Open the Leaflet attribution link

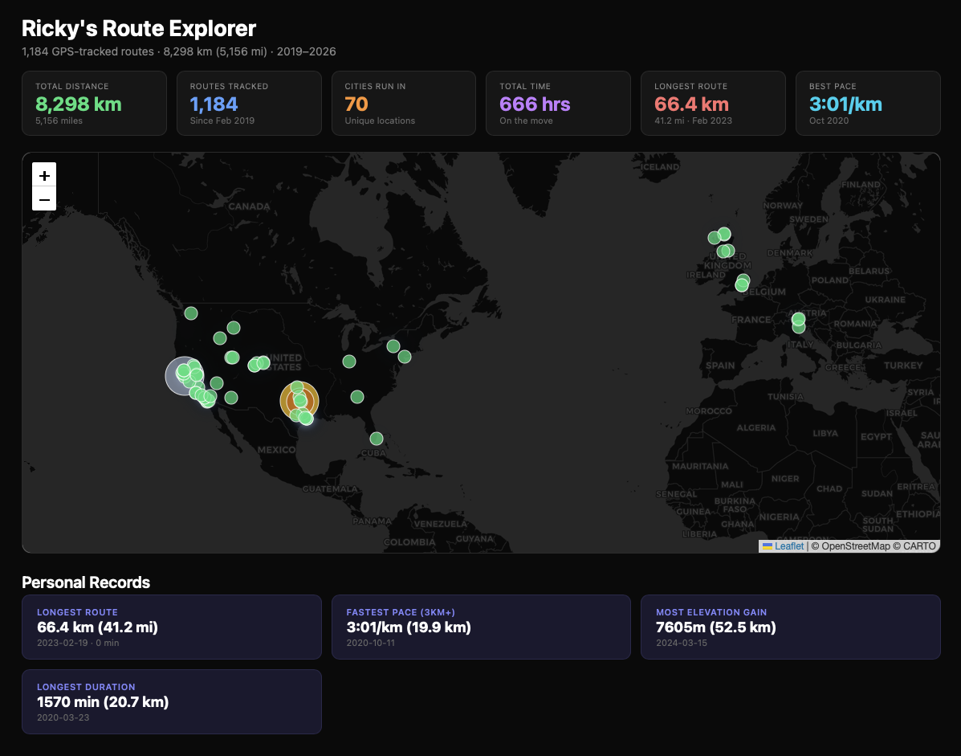[x=788, y=546]
